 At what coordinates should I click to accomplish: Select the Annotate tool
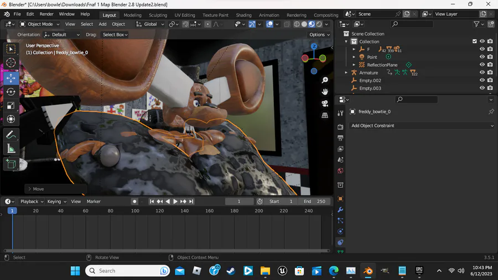tap(11, 134)
